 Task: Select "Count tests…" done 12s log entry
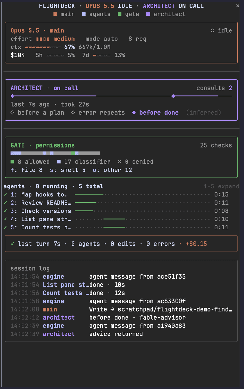point(121,293)
